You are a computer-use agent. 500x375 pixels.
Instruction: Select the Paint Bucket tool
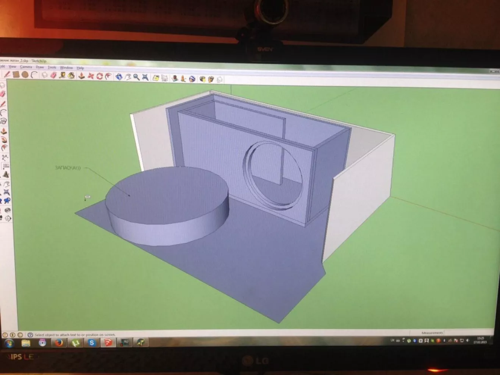pyautogui.click(x=71, y=76)
